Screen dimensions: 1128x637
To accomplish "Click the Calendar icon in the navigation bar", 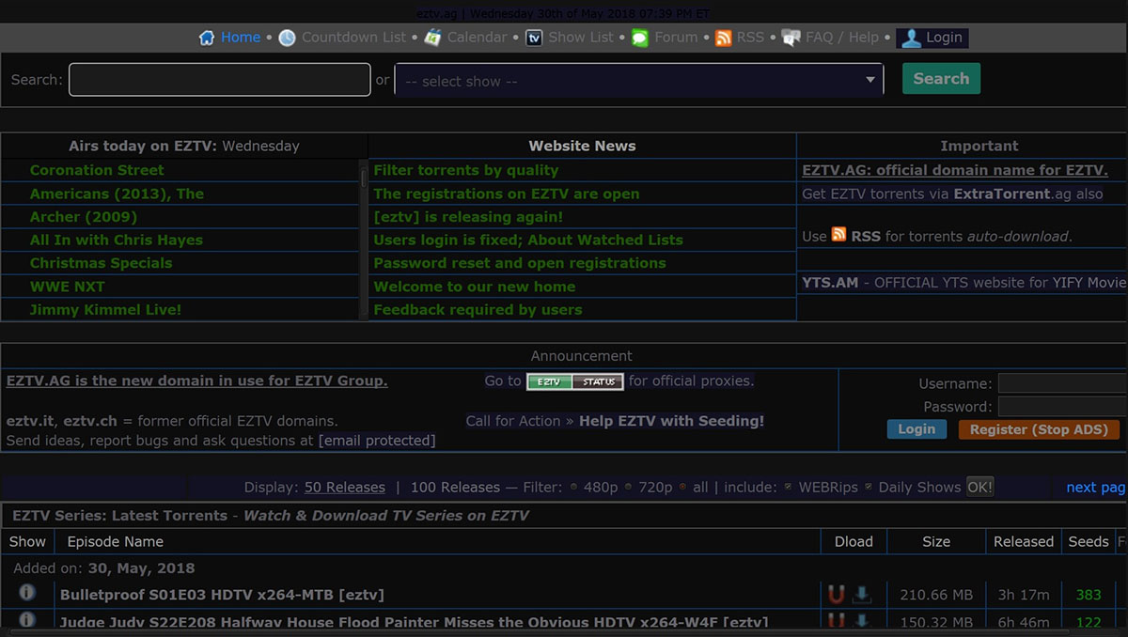I will [432, 38].
